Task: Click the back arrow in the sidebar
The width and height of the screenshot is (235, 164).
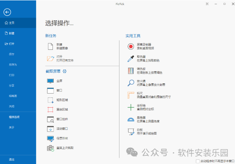Action: pyautogui.click(x=7, y=12)
